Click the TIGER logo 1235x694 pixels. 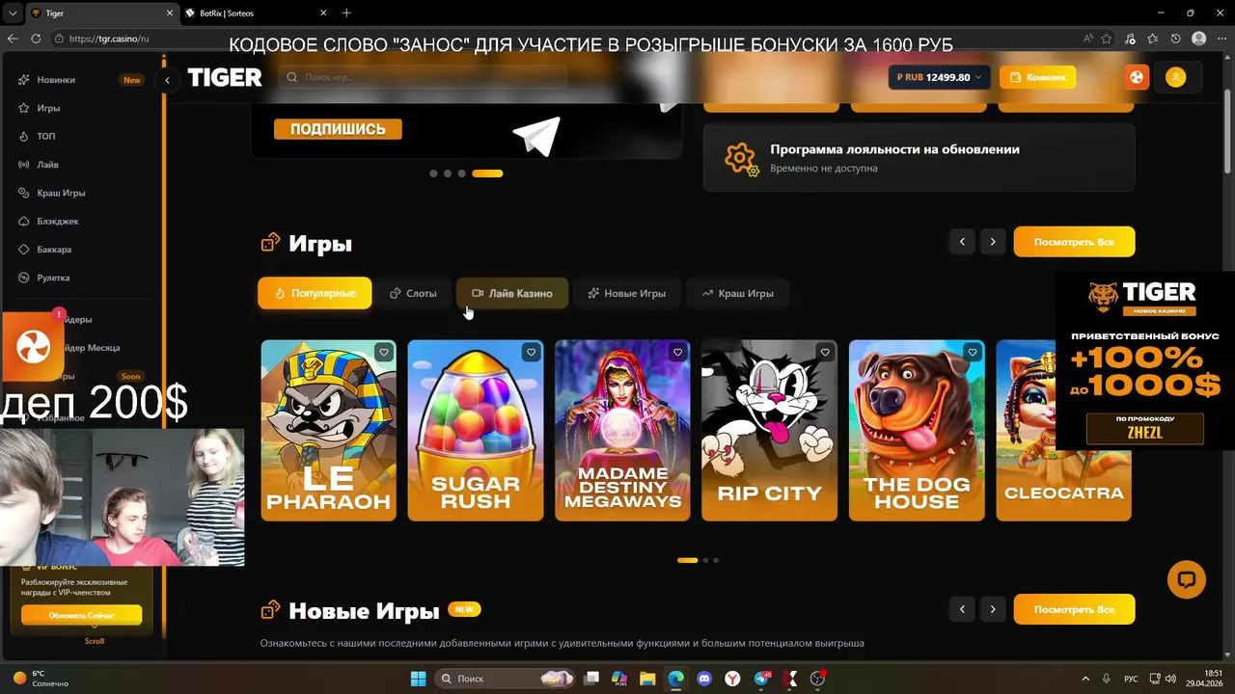point(225,78)
